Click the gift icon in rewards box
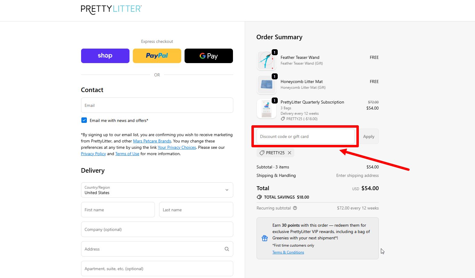This screenshot has height=278, width=475. point(265,238)
